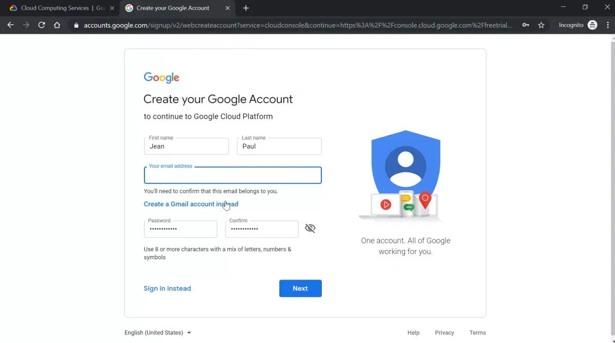Select Create your Google Account tab
This screenshot has height=343, width=615.
coord(173,8)
